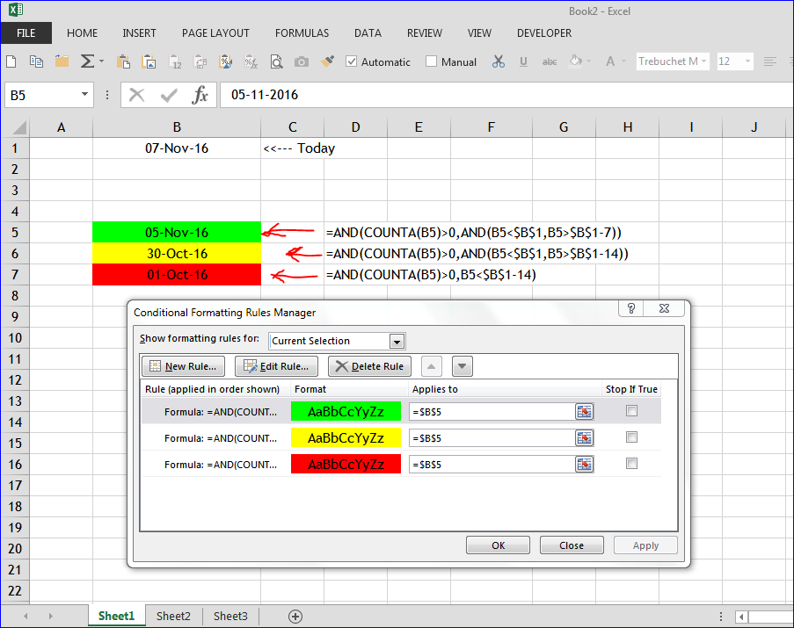The image size is (794, 628).
Task: Click the OK button in Rules Manager
Action: click(499, 545)
